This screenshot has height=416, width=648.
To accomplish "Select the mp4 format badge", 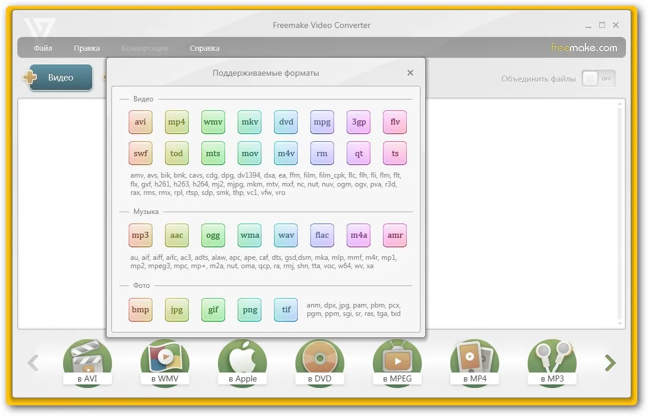I will pyautogui.click(x=177, y=122).
